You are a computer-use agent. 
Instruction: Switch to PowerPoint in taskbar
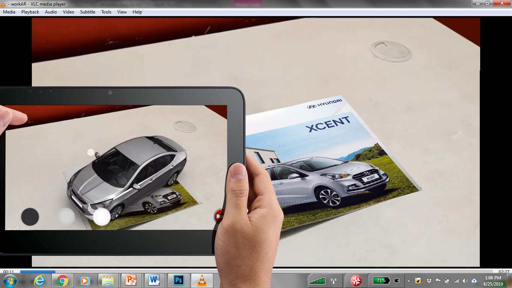coord(131,280)
